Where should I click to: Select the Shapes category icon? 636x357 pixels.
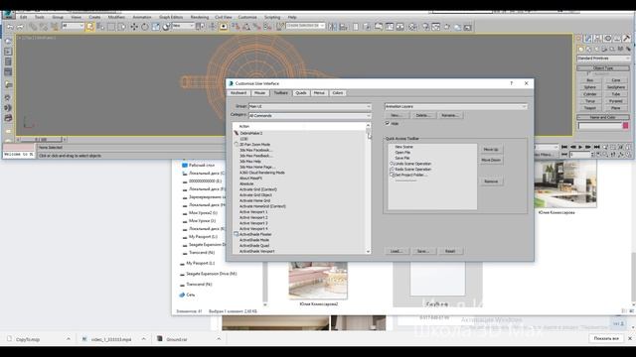tap(589, 49)
